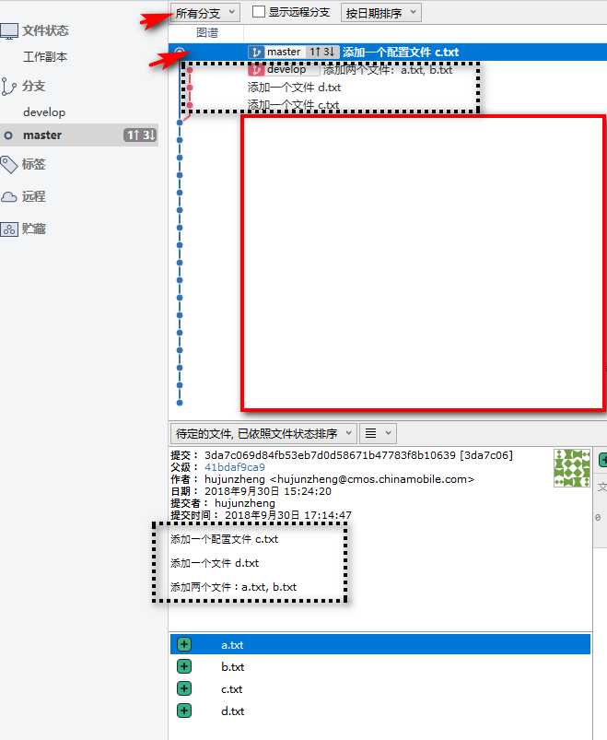Expand the 分支 section in sidebar

[x=33, y=86]
